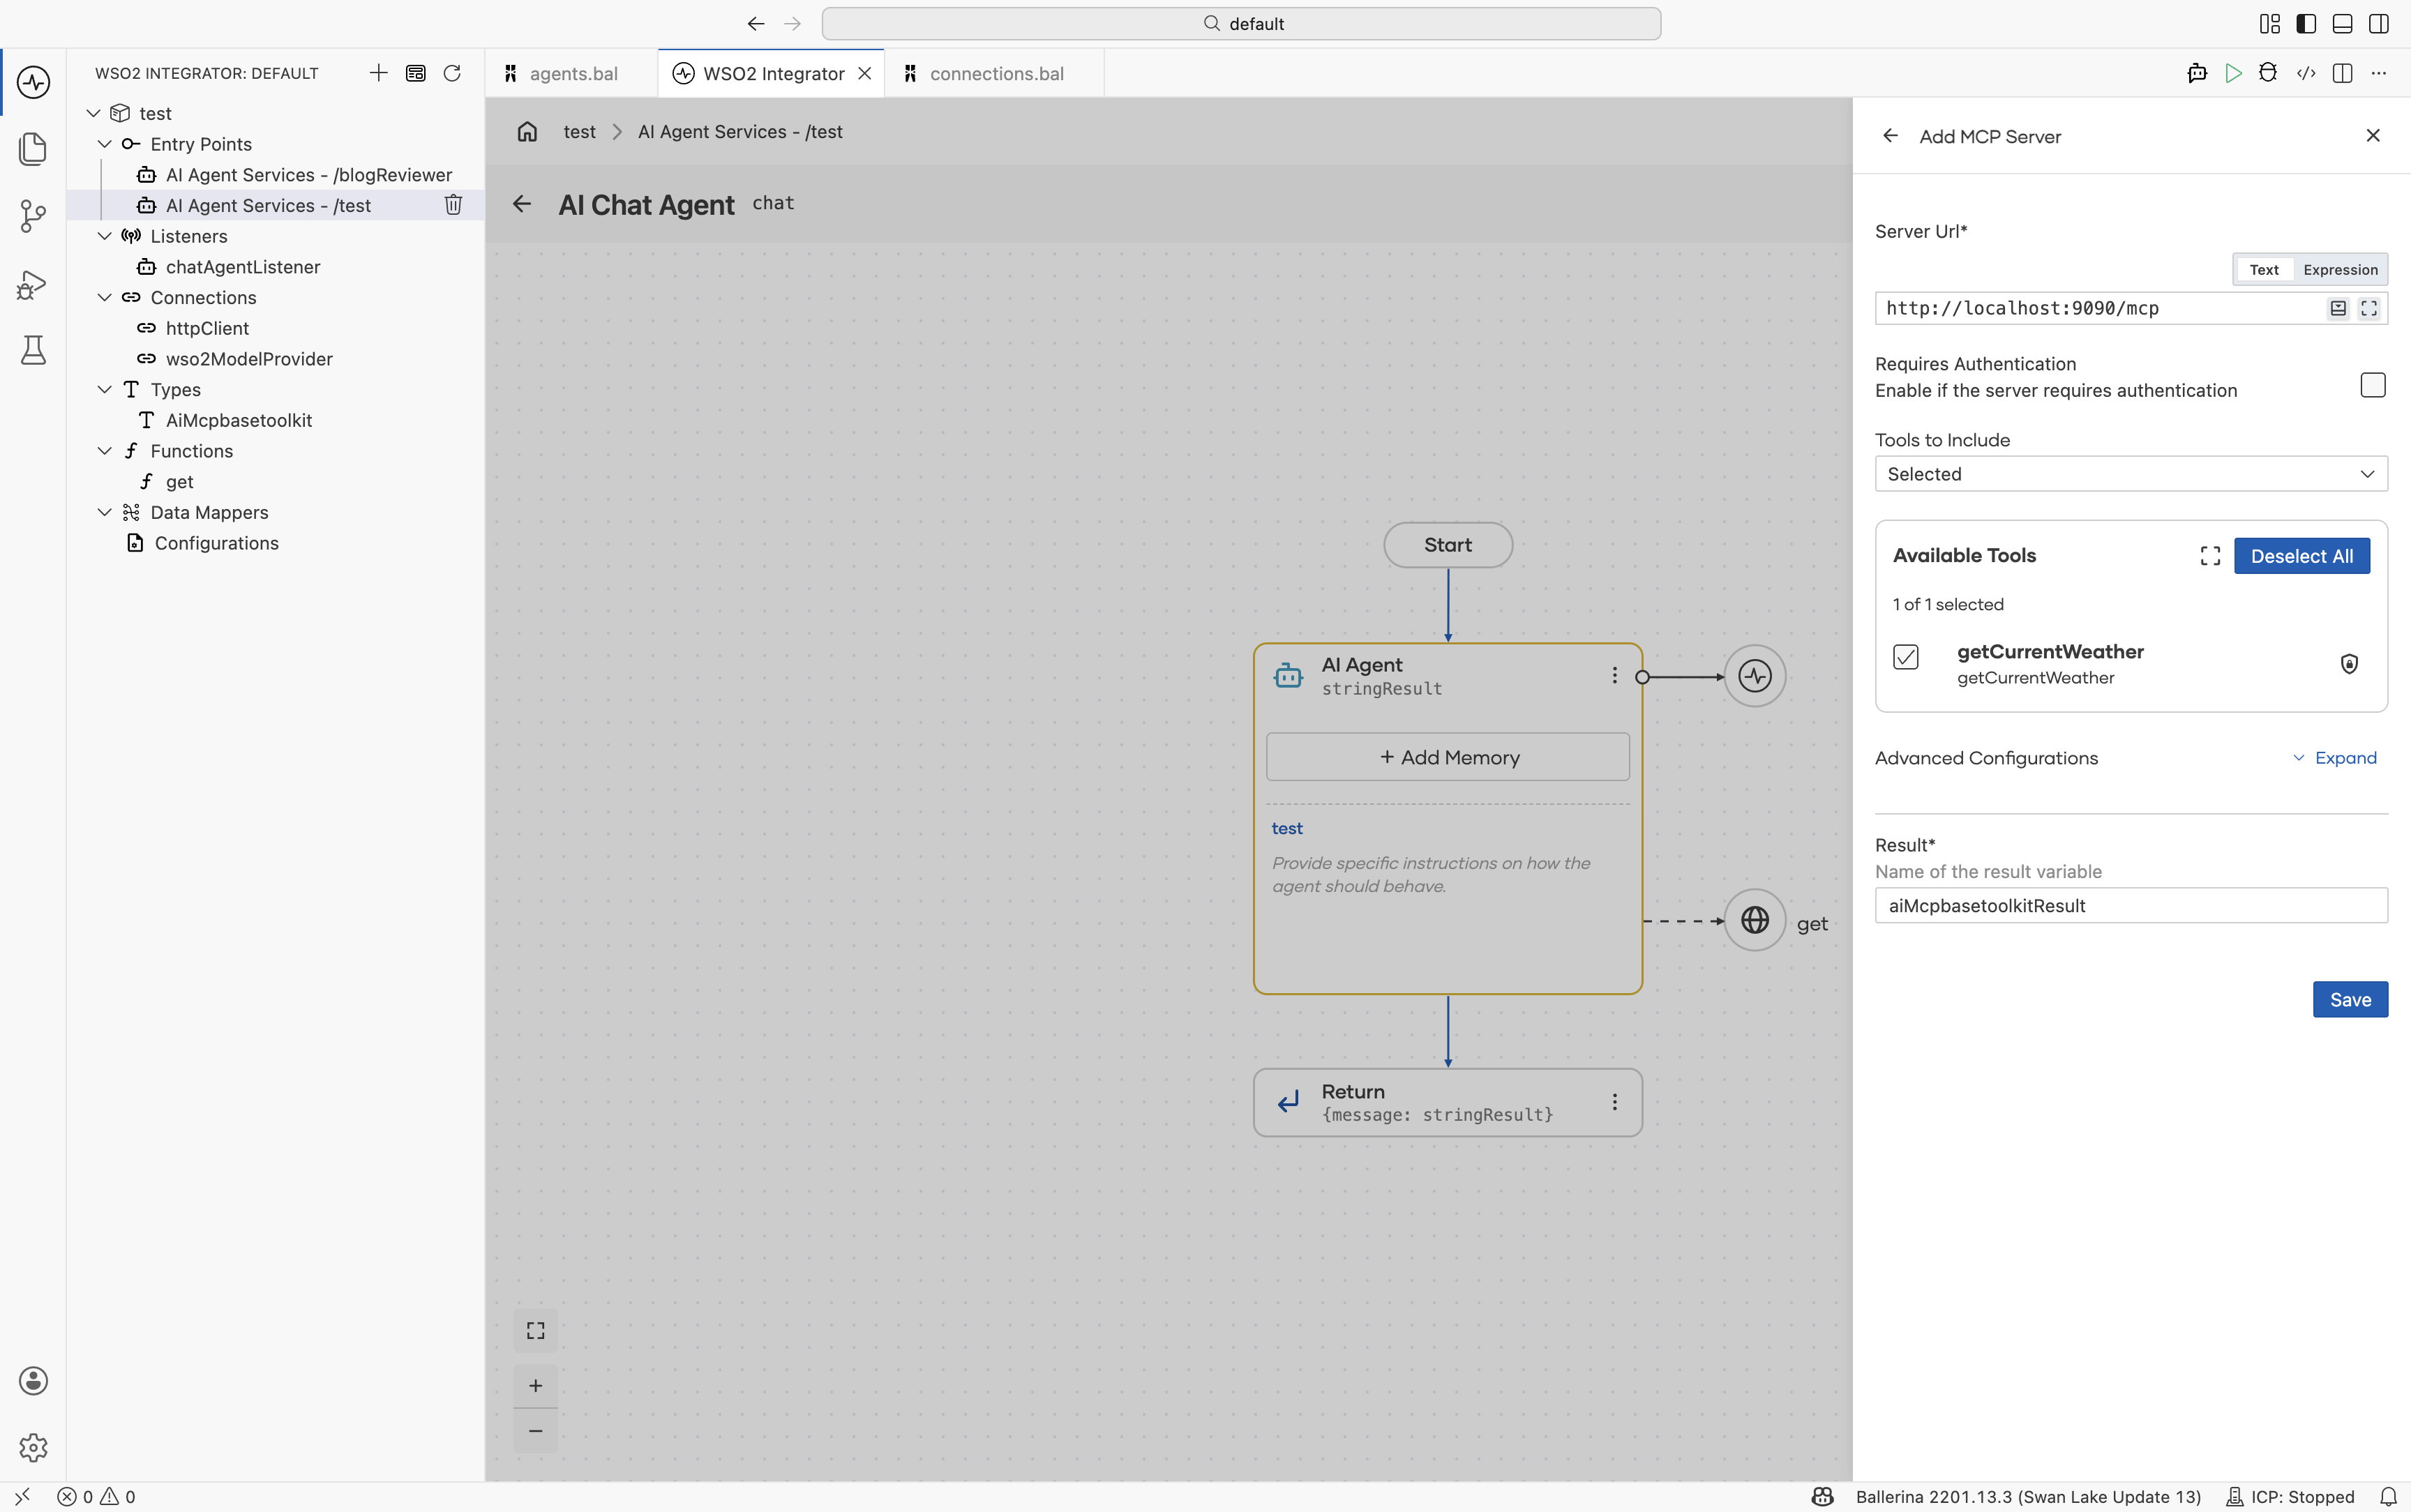Open the Testing flask icon
Screen dimensions: 2411x1512
[33, 350]
